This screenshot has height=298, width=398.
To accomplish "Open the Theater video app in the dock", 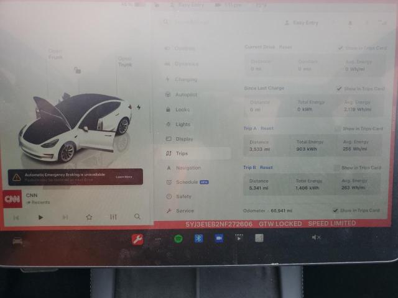I will [x=239, y=238].
